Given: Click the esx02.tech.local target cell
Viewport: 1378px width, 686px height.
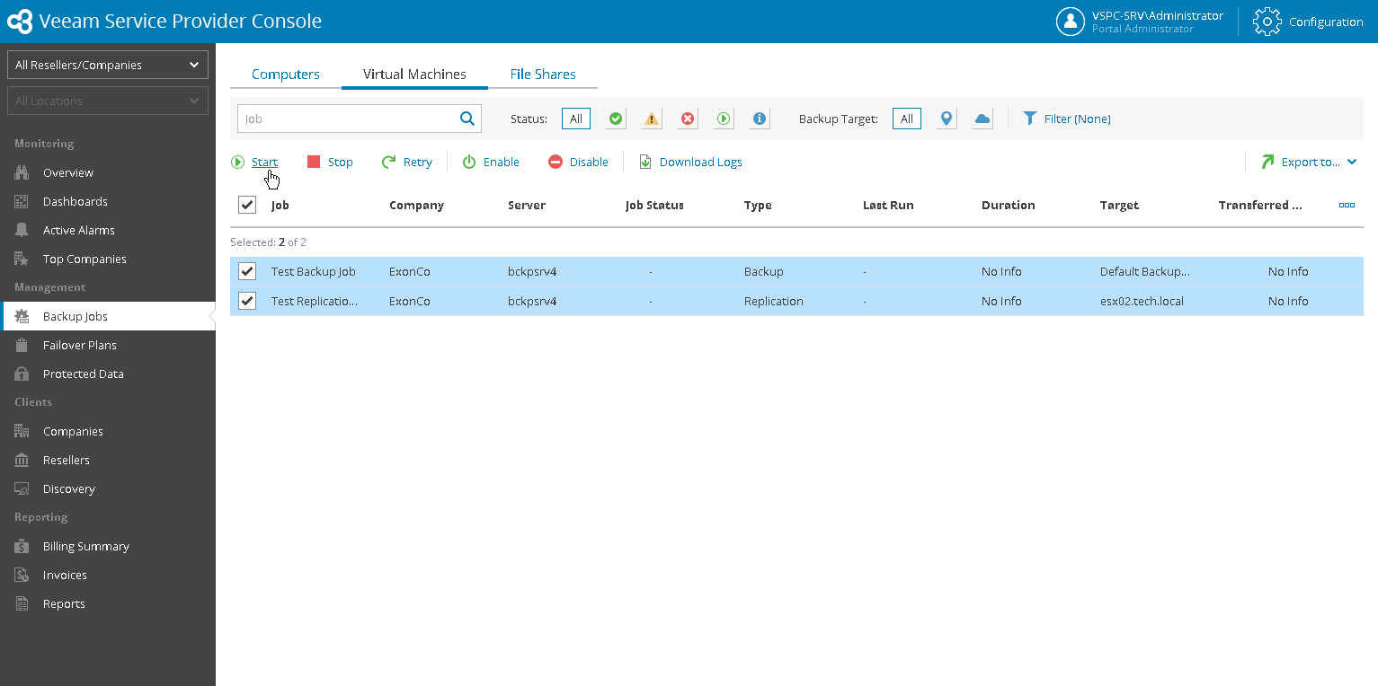Looking at the screenshot, I should [x=1142, y=301].
